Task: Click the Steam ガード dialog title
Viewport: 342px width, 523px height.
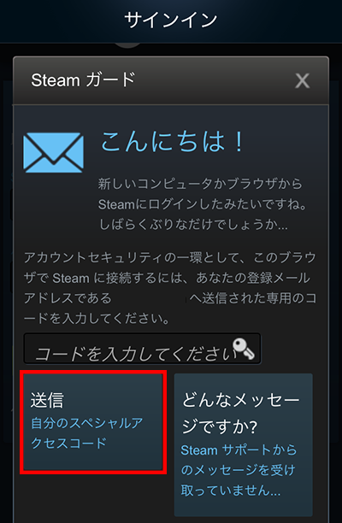Action: pos(83,80)
